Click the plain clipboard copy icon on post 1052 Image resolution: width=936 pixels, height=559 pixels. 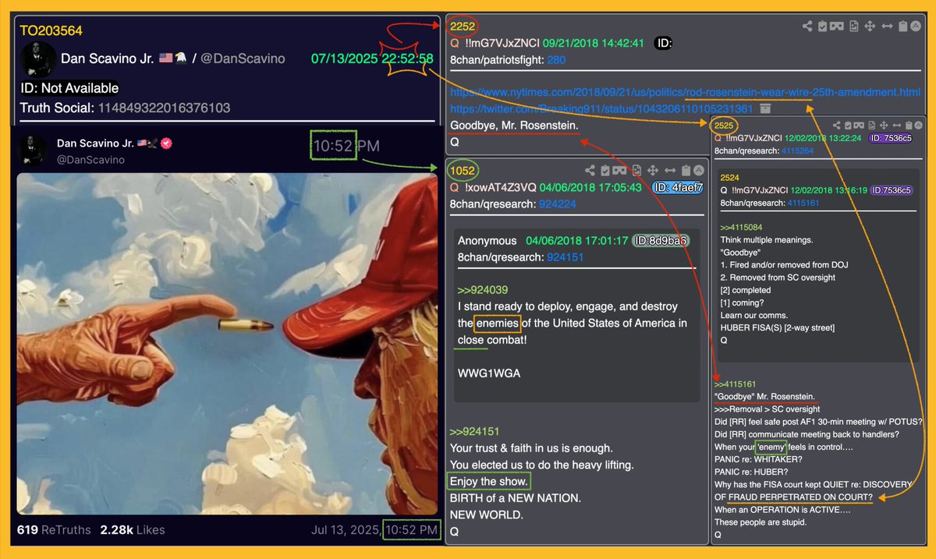pos(686,171)
